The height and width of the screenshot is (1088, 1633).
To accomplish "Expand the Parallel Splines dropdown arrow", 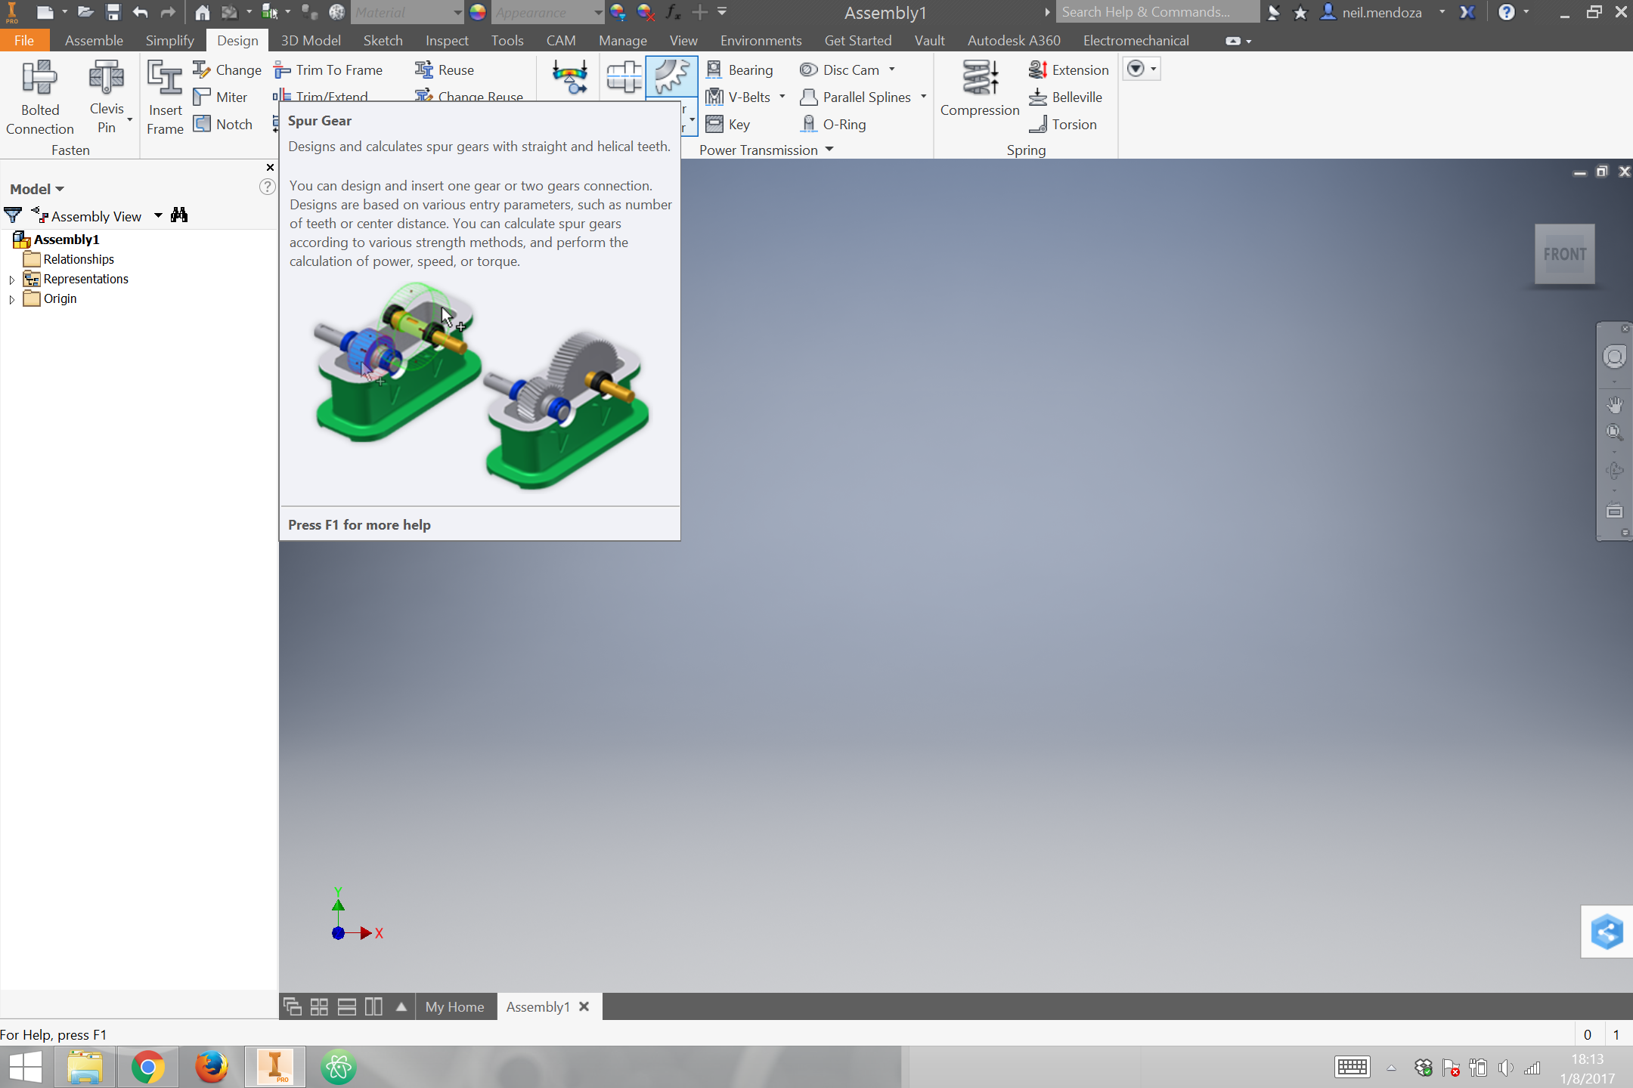I will point(924,97).
